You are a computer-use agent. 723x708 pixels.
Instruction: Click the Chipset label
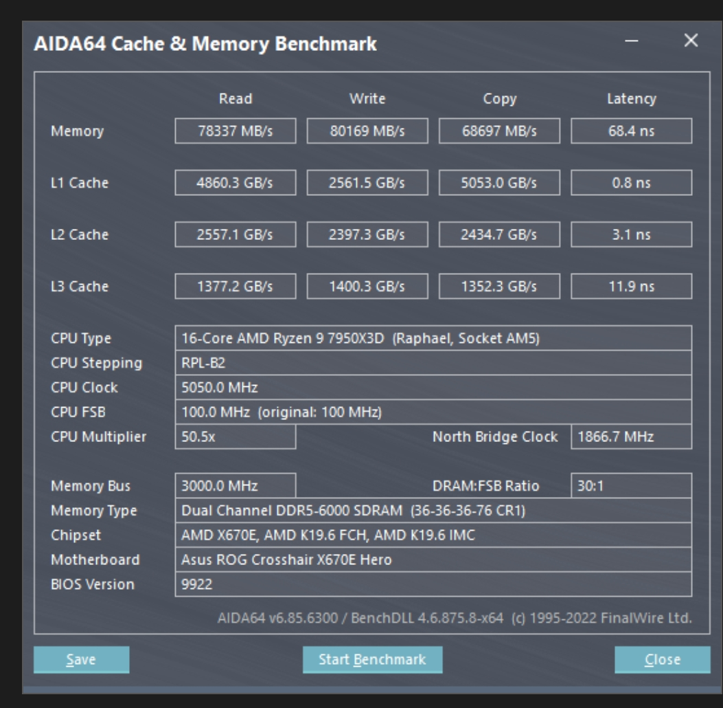click(x=76, y=535)
